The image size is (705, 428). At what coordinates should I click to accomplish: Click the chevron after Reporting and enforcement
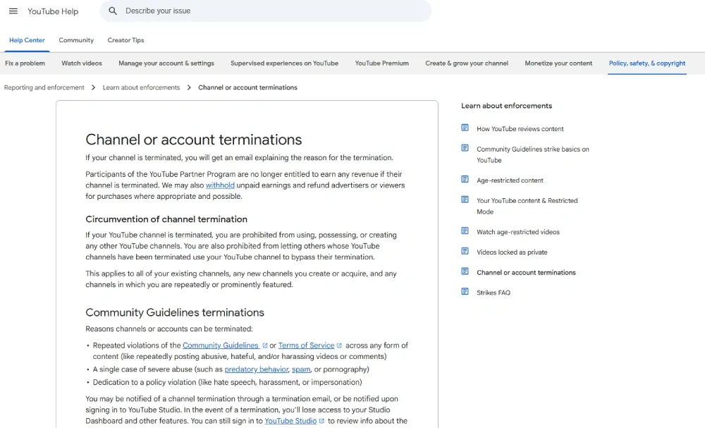click(93, 87)
